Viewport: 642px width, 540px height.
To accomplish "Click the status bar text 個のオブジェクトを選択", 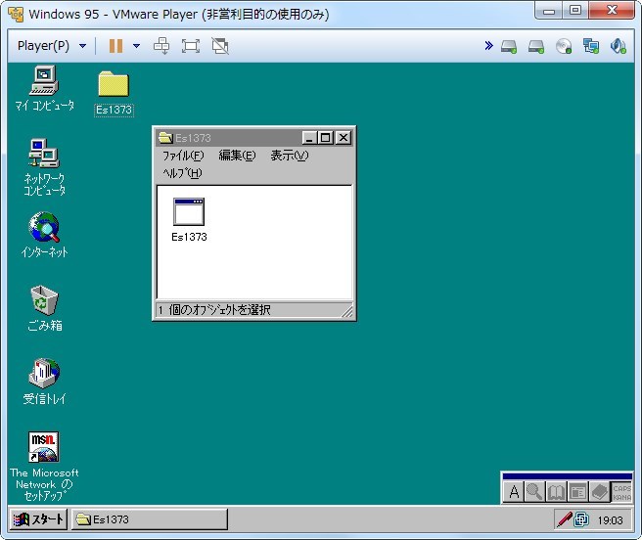I will [x=219, y=310].
